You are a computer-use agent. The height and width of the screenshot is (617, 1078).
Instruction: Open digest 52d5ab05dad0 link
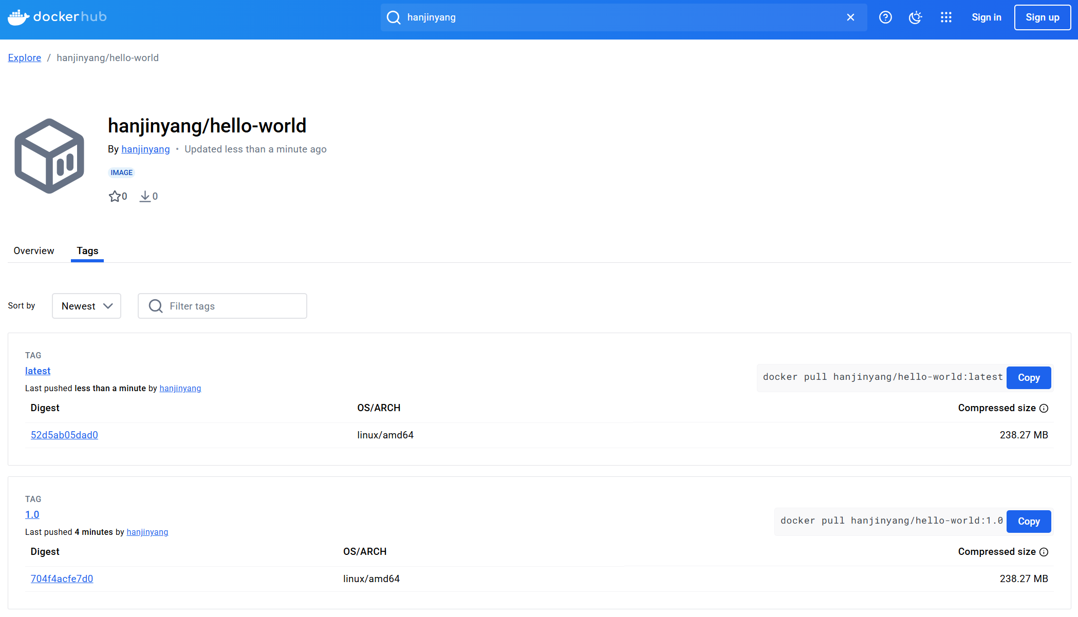64,435
